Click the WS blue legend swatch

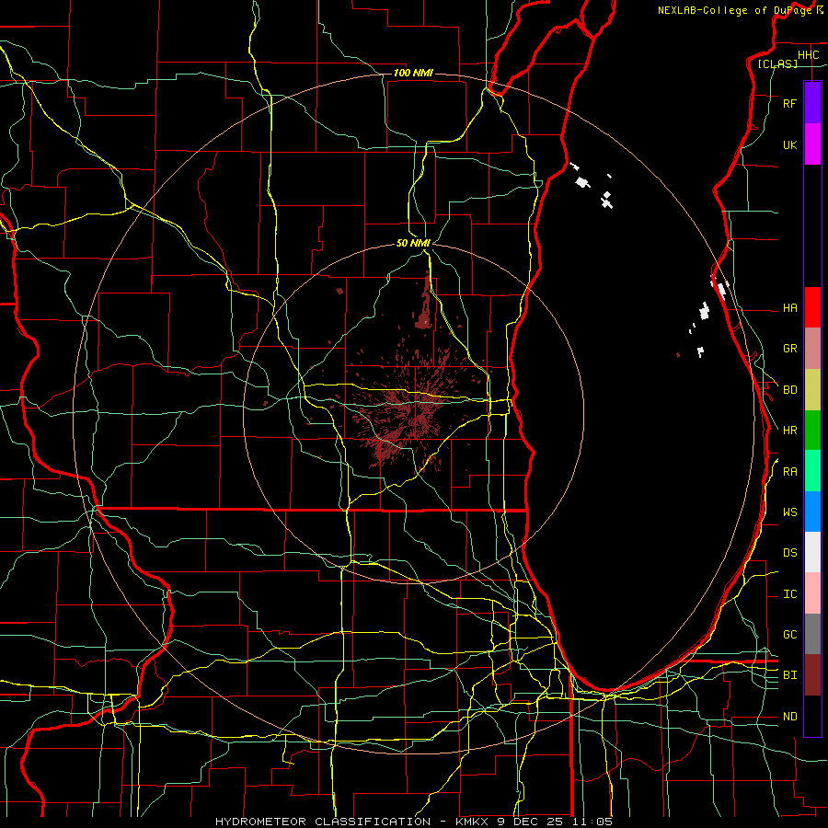click(812, 512)
